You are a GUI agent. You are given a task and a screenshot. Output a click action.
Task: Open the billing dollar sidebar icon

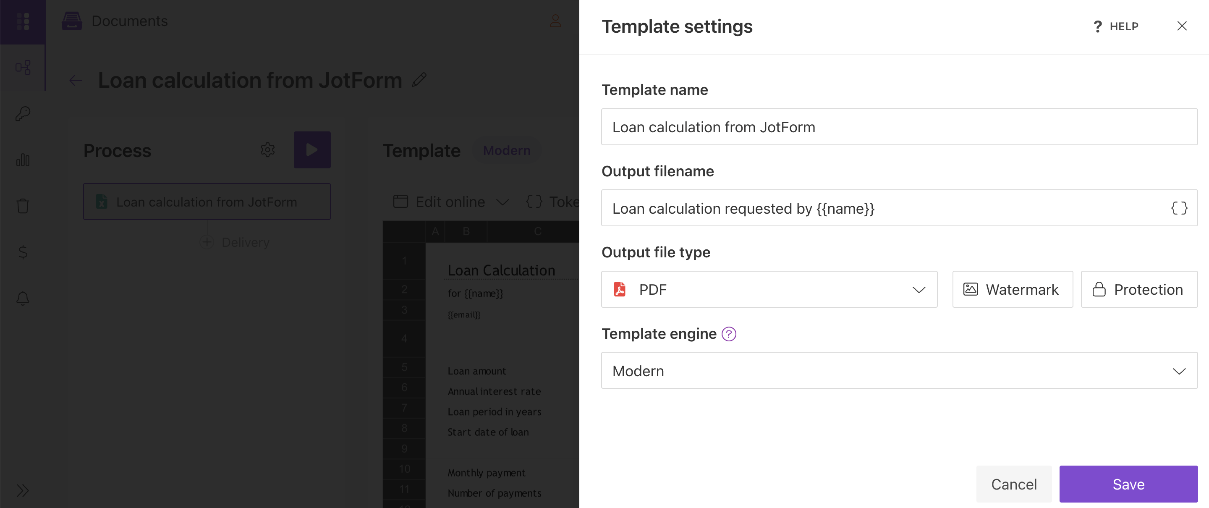tap(23, 252)
